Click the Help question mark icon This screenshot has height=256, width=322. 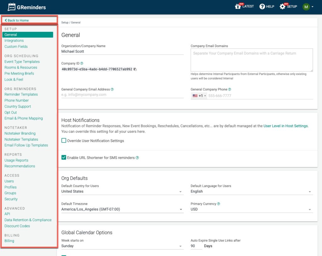click(262, 7)
